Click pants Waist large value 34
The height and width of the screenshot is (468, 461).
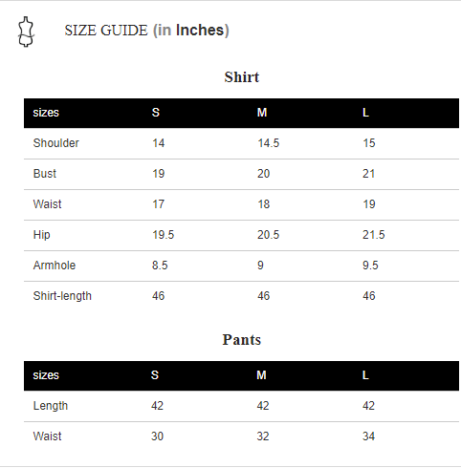pos(368,436)
